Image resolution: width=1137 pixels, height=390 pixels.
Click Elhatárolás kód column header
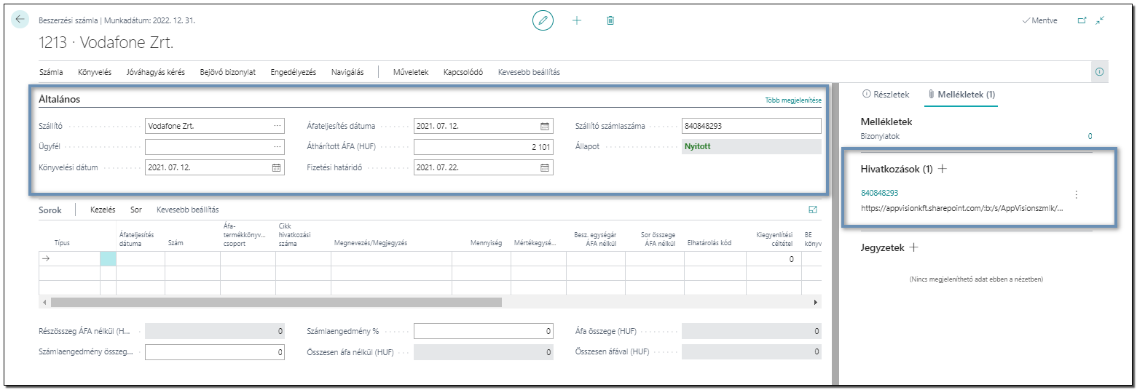709,244
